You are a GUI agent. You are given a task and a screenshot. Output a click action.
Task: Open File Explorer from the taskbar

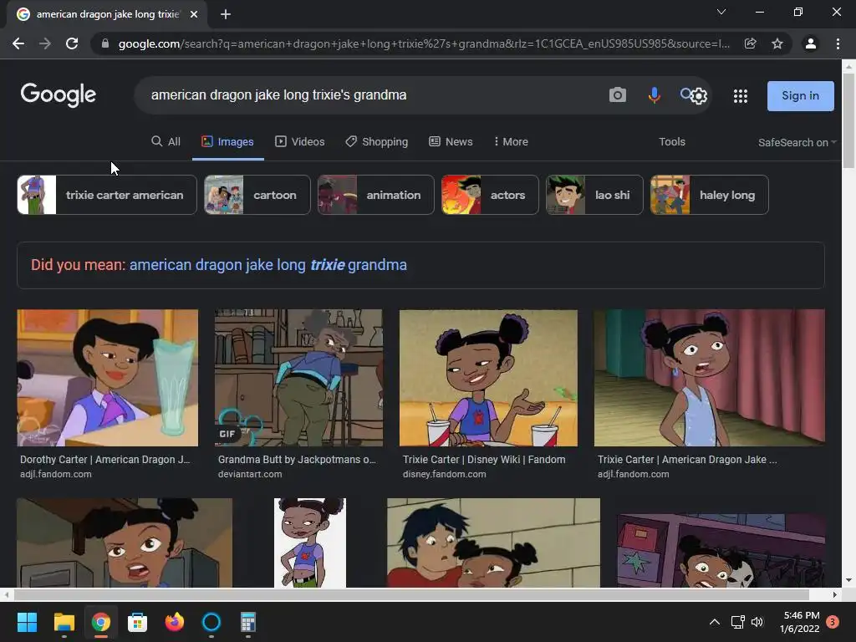(64, 622)
